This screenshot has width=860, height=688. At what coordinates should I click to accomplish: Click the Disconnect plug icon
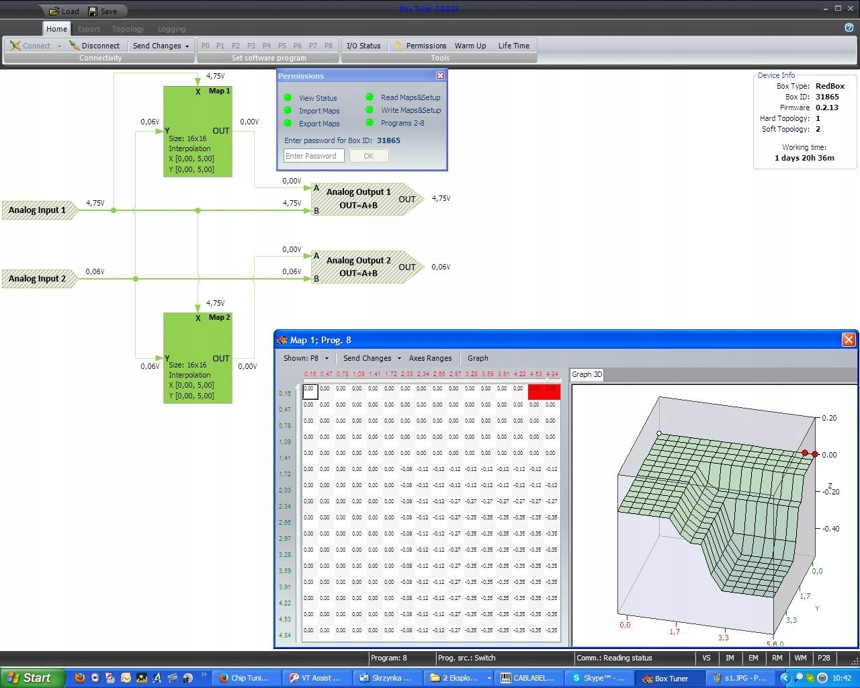75,46
